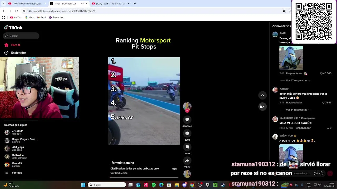
Task: Click SEÑOR ROD's 'A LOS PITOS' comment
Action: pos(297,141)
